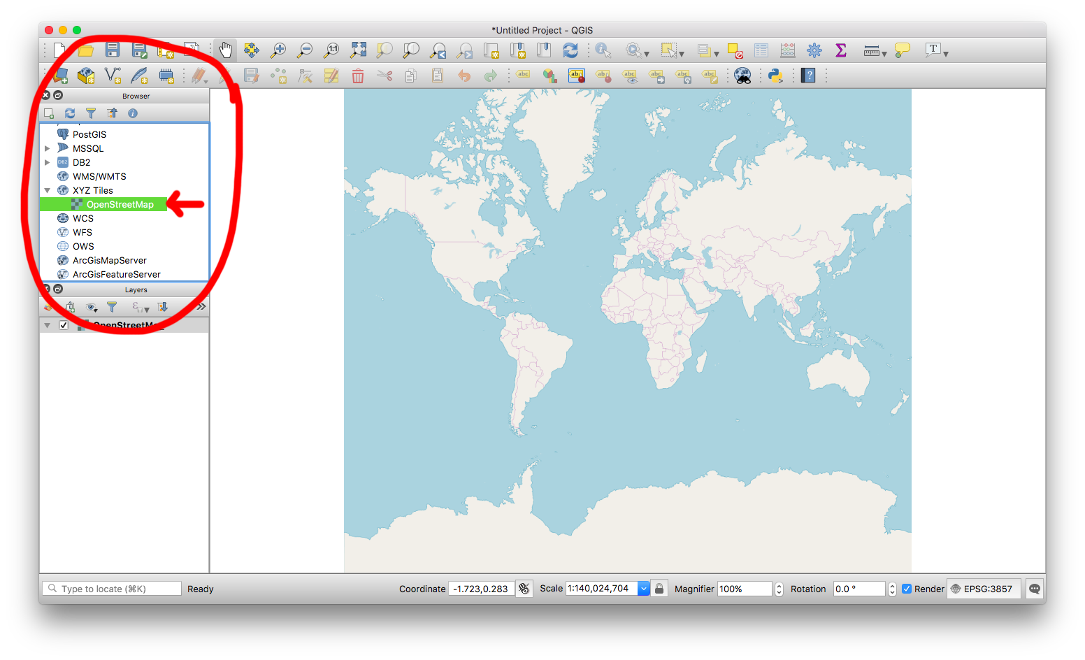
Task: Click the Zoom Out magnifier tool
Action: coord(305,50)
